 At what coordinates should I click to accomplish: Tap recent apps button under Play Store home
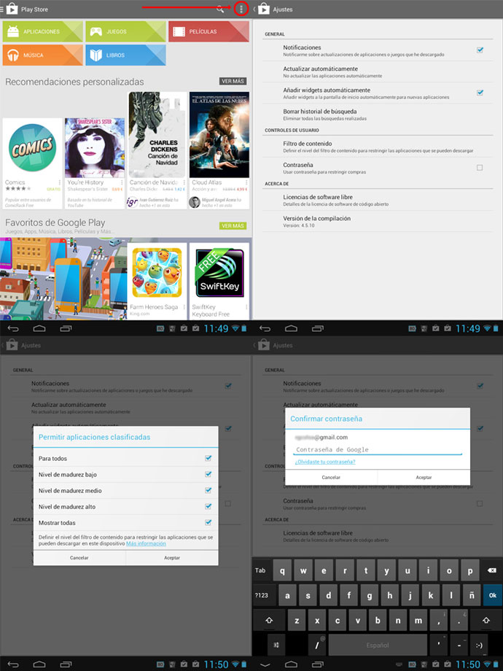tap(66, 329)
